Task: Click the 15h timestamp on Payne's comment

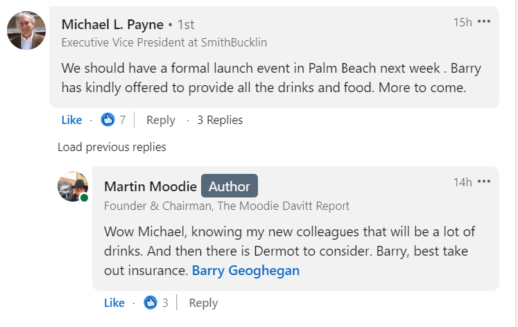Action: point(463,22)
